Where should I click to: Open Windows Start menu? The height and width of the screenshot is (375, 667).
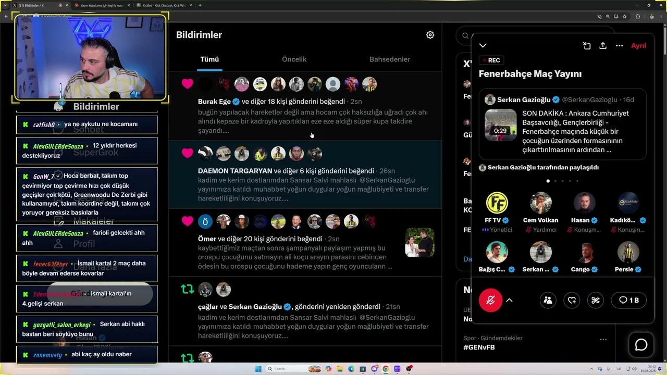pos(258,369)
